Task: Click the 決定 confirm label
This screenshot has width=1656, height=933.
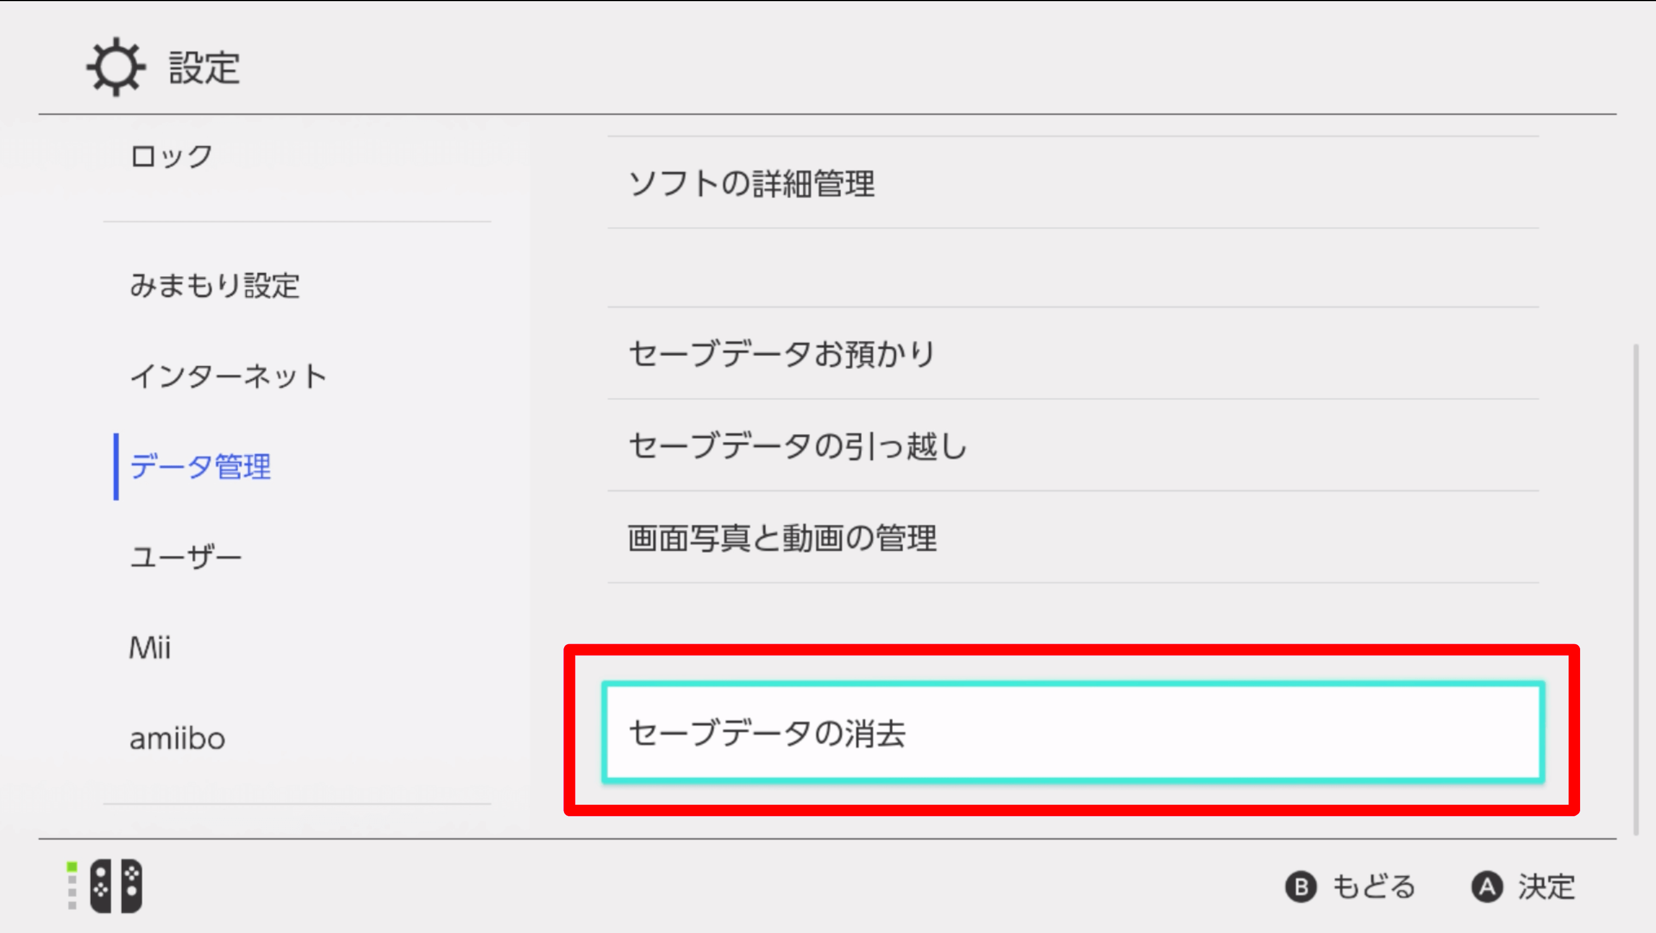Action: (1546, 888)
